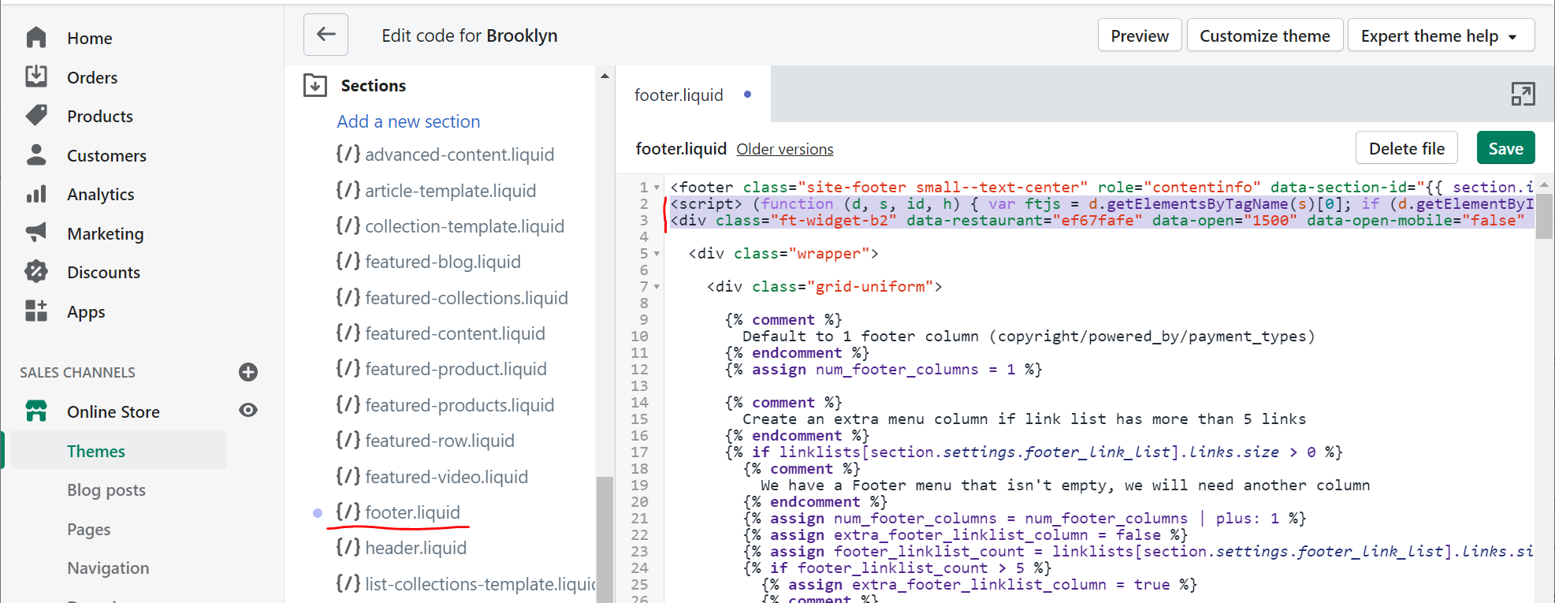Click the Home icon in sidebar
1555x603 pixels.
(x=36, y=38)
